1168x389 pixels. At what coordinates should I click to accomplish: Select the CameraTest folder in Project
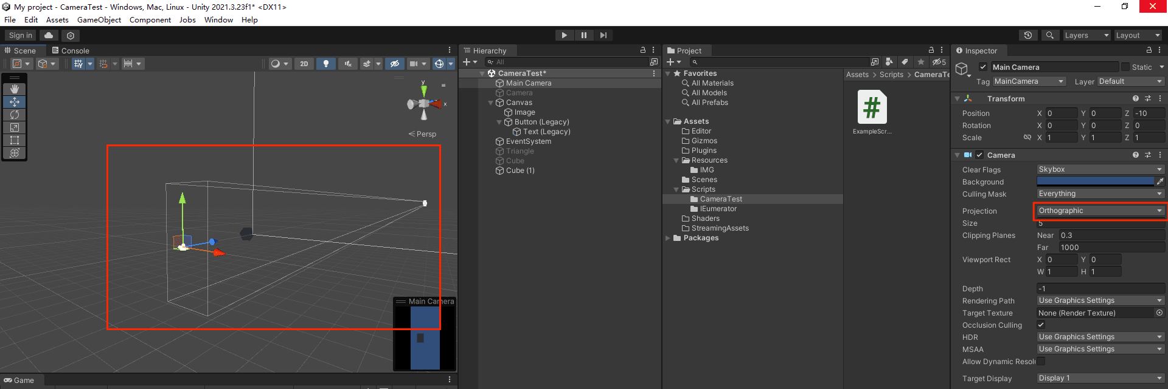(720, 199)
